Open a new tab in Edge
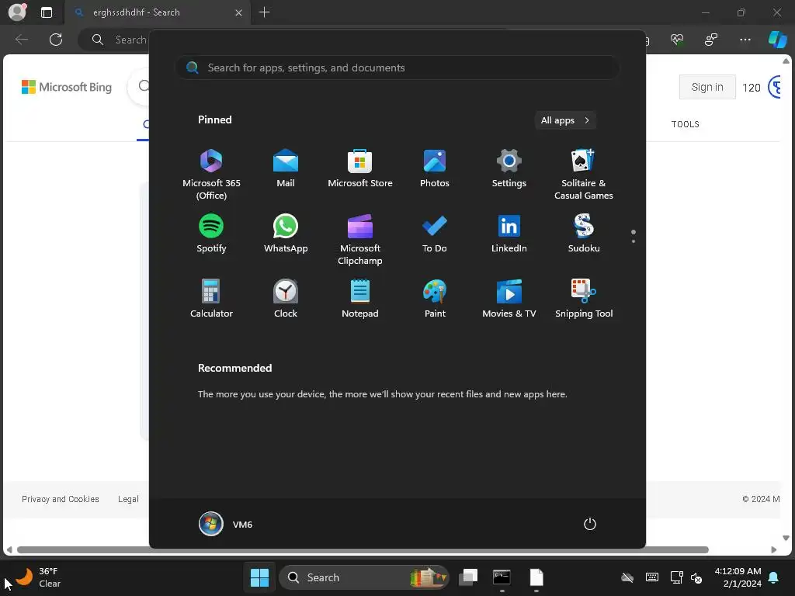795x596 pixels. point(264,12)
